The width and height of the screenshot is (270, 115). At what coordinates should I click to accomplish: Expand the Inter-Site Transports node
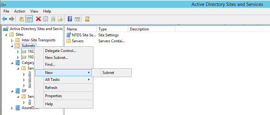click(x=12, y=40)
